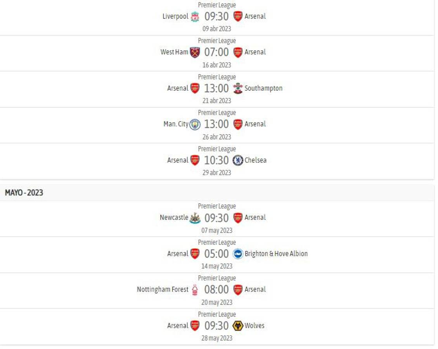Image resolution: width=438 pixels, height=349 pixels.
Task: Click the Wolves club crest
Action: pos(238,326)
